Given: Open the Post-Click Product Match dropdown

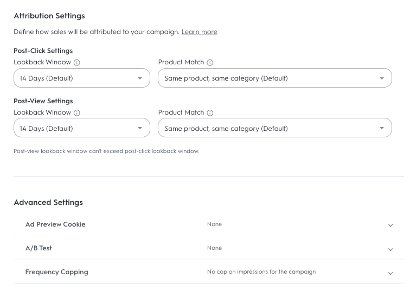Looking at the screenshot, I should click(x=274, y=78).
